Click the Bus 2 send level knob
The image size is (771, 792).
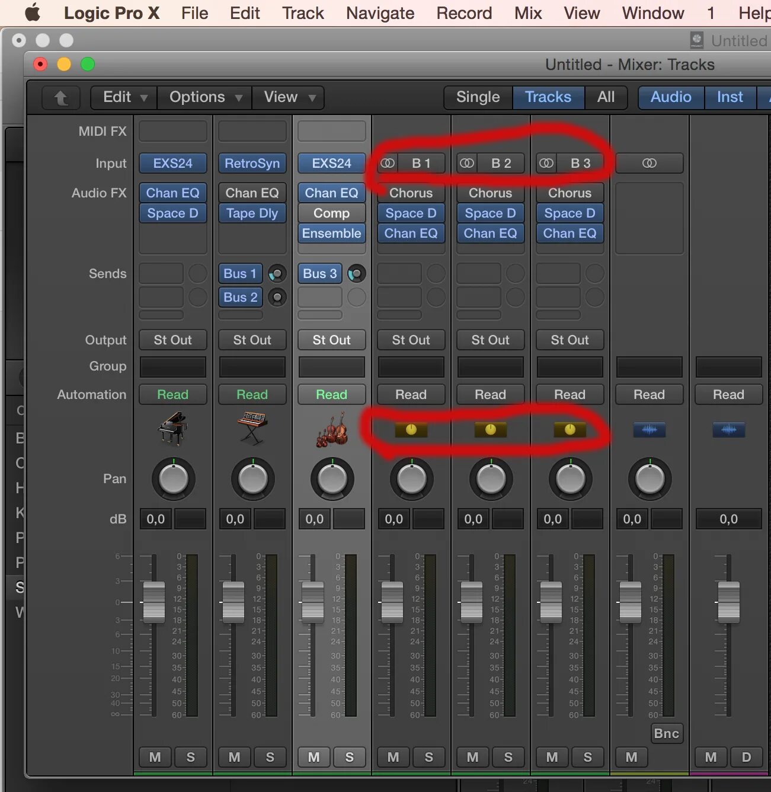coord(277,297)
